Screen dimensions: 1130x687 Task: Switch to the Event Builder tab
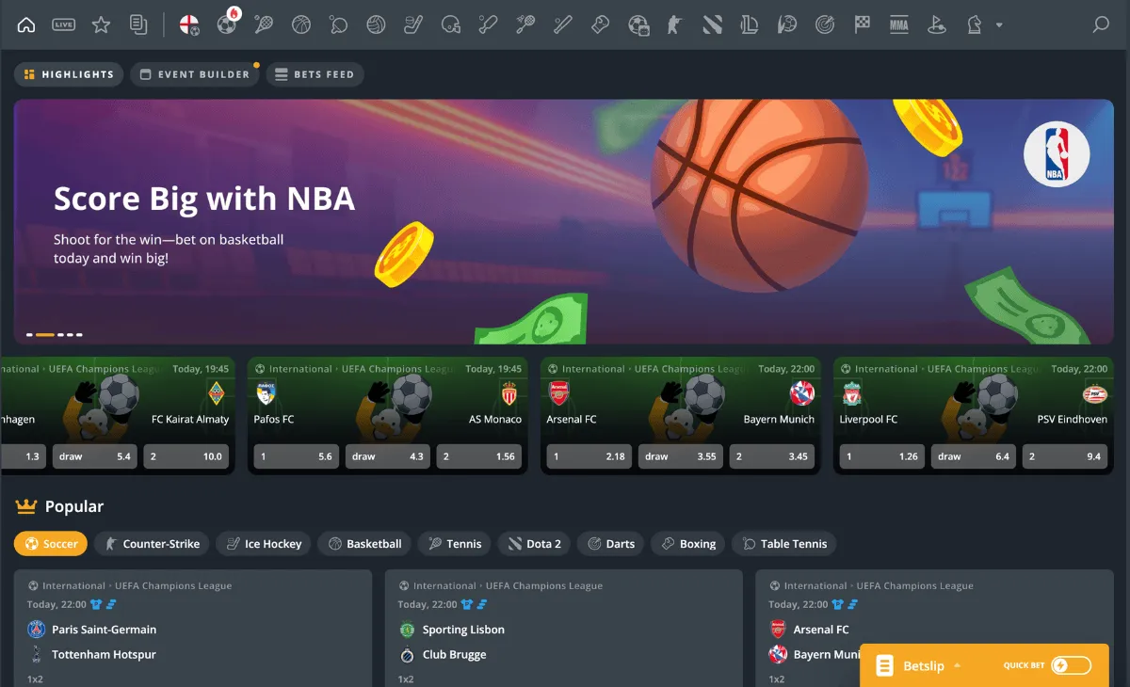pos(195,73)
